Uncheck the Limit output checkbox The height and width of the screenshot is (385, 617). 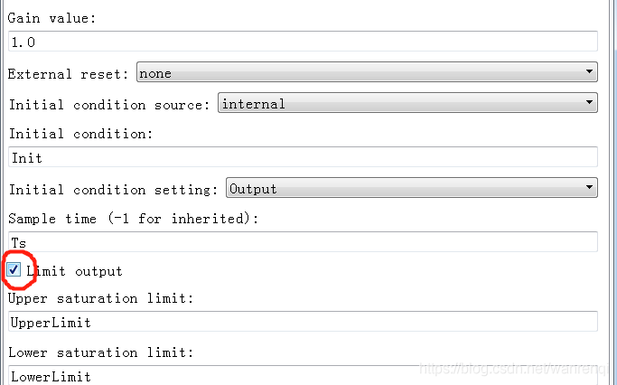point(14,269)
